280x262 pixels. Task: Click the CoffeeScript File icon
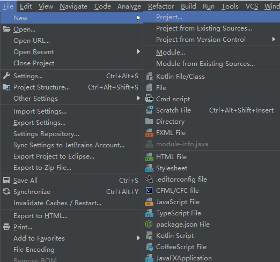click(x=150, y=247)
